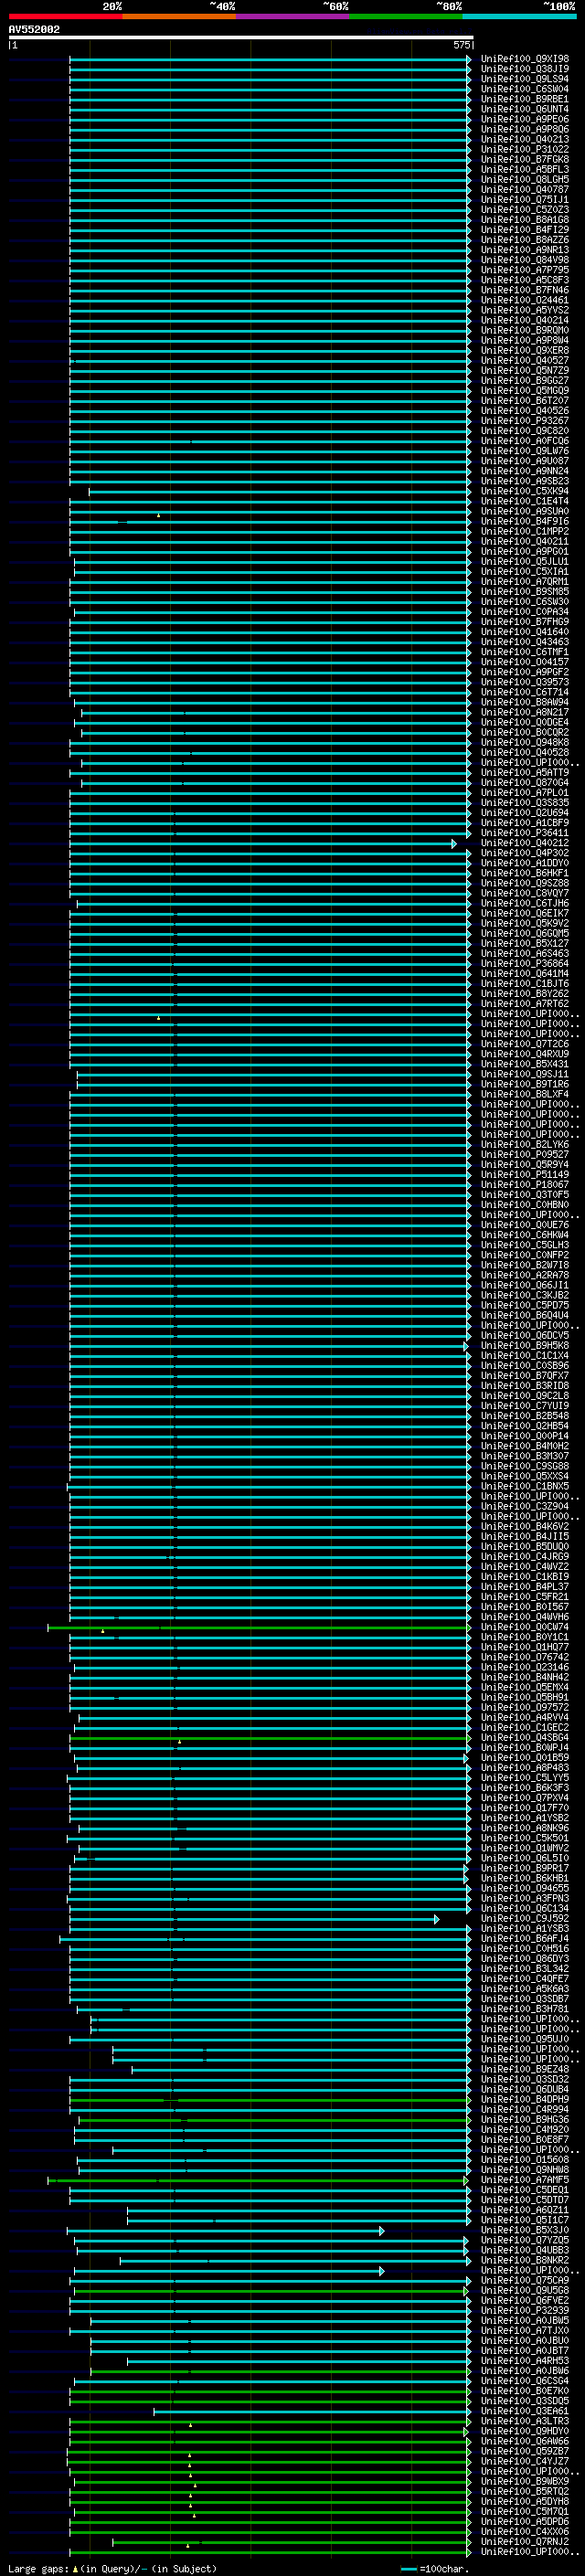
Task: Click UniRef100_Q5N7Z9 subject name
Action: (525, 370)
